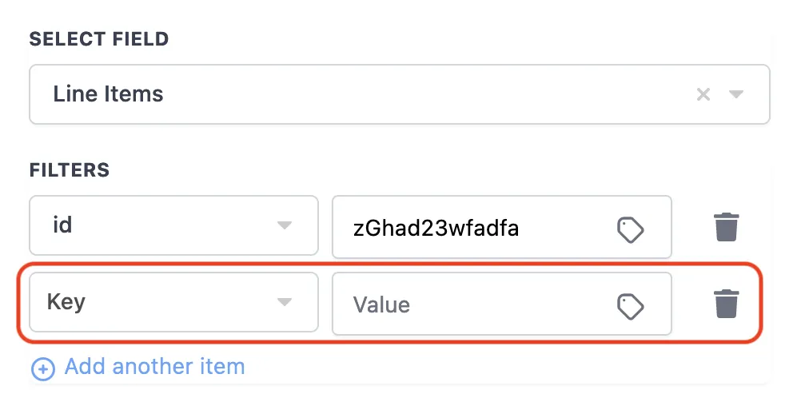
Task: Click the zGhad23wfadfa value text
Action: 436,229
